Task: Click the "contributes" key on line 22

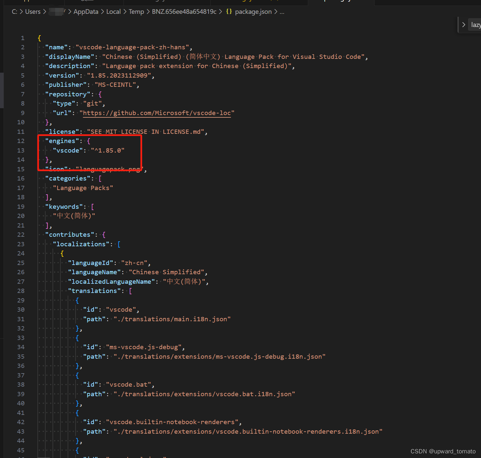Action: [70, 234]
